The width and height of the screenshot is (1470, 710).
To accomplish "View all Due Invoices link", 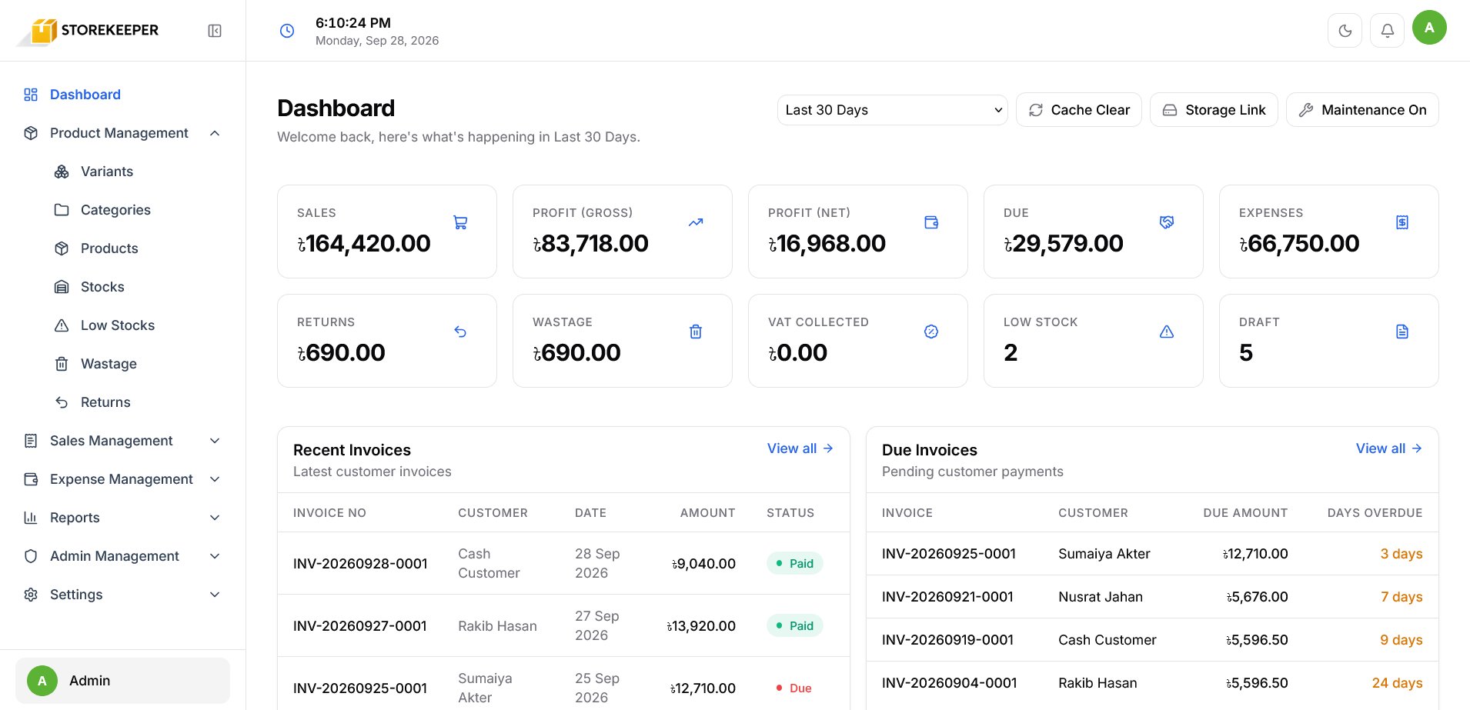I will coord(1389,448).
